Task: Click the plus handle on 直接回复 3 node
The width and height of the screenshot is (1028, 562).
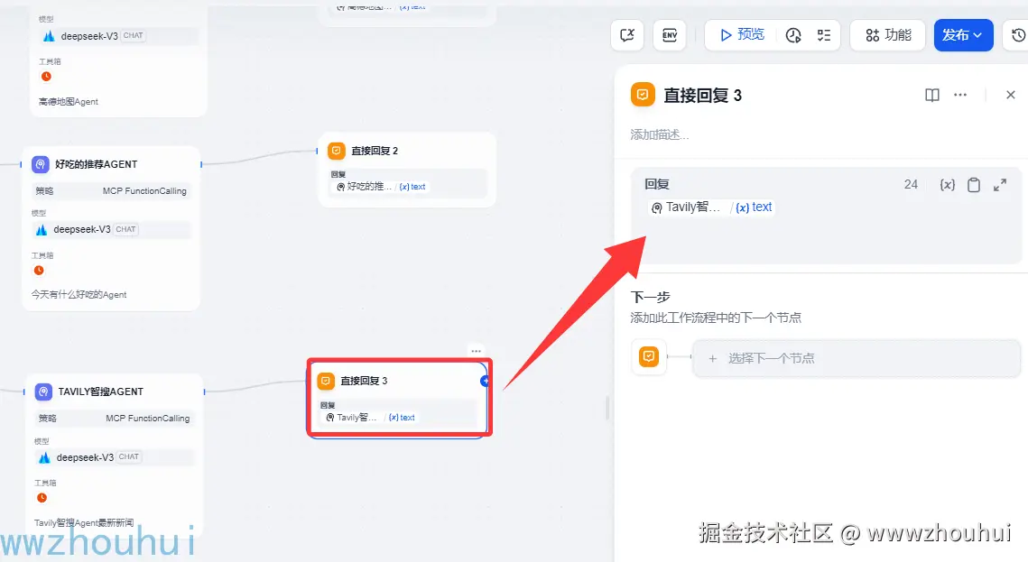Action: point(486,381)
